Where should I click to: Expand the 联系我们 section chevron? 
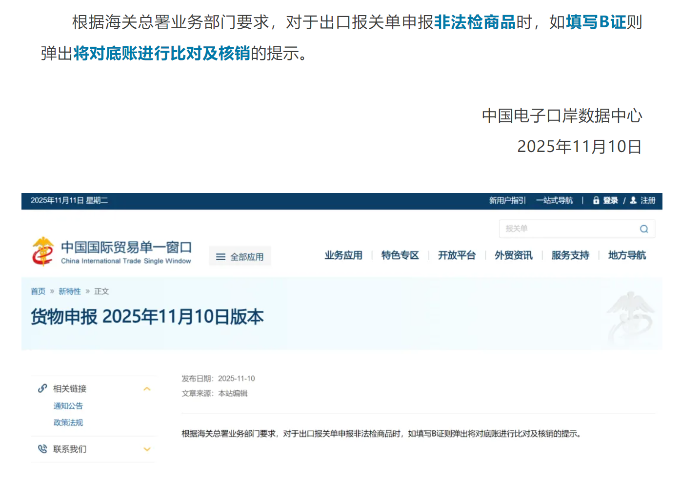[x=147, y=449]
